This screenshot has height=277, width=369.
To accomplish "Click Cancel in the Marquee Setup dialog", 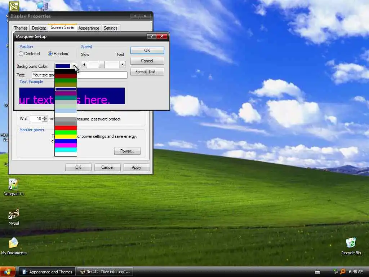I will (x=147, y=61).
